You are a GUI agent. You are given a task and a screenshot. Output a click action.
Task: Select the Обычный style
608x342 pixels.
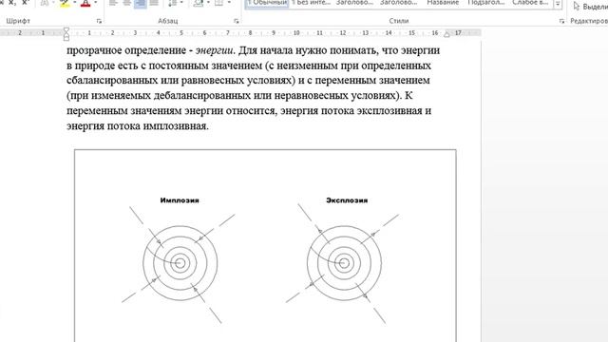click(x=267, y=3)
